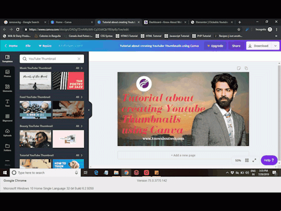This screenshot has width=281, height=211.
Task: Add a comment note icon above canvas
Action: pyautogui.click(x=238, y=68)
